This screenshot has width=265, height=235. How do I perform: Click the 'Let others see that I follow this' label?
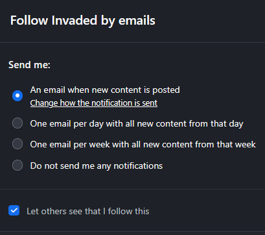(88, 211)
